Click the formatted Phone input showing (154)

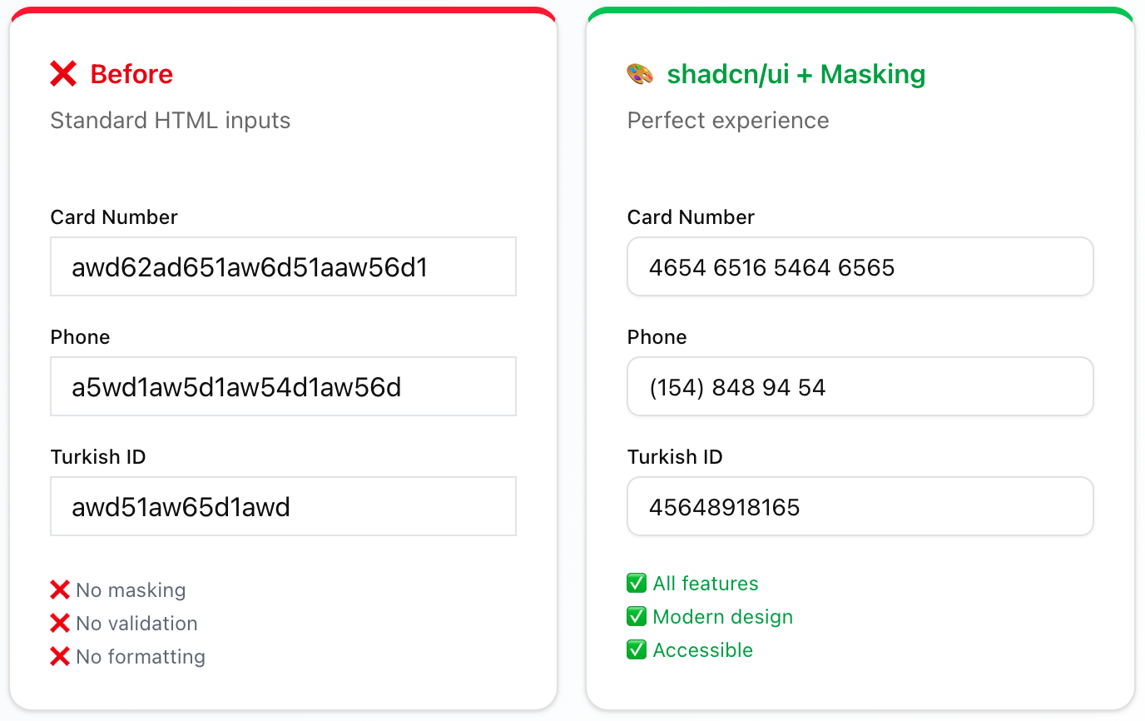(x=860, y=386)
